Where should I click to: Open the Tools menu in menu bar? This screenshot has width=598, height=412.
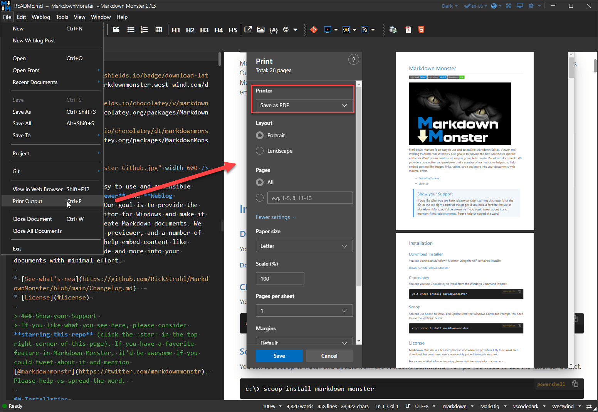point(62,17)
